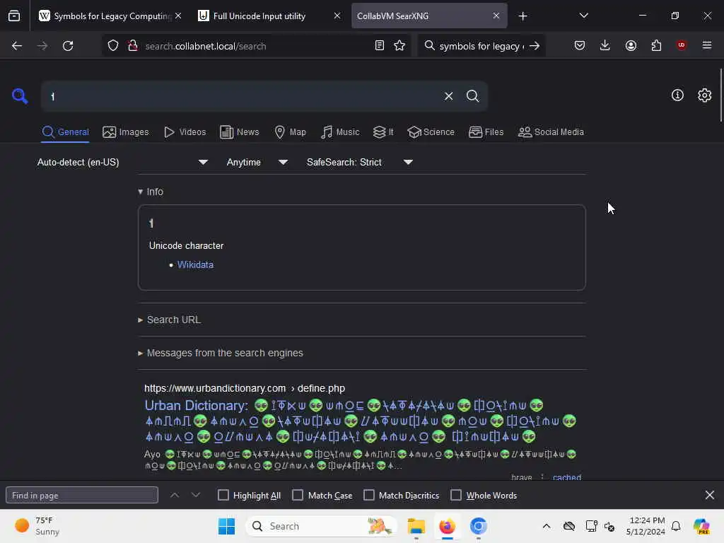
Task: Go to previous find match arrow
Action: (x=175, y=495)
